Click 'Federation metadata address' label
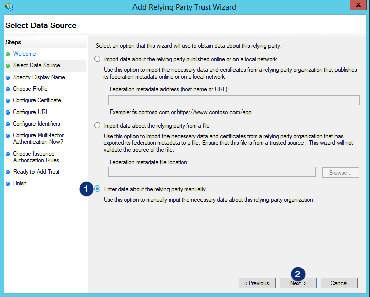Viewport: 370px width, 297px height. tap(169, 89)
